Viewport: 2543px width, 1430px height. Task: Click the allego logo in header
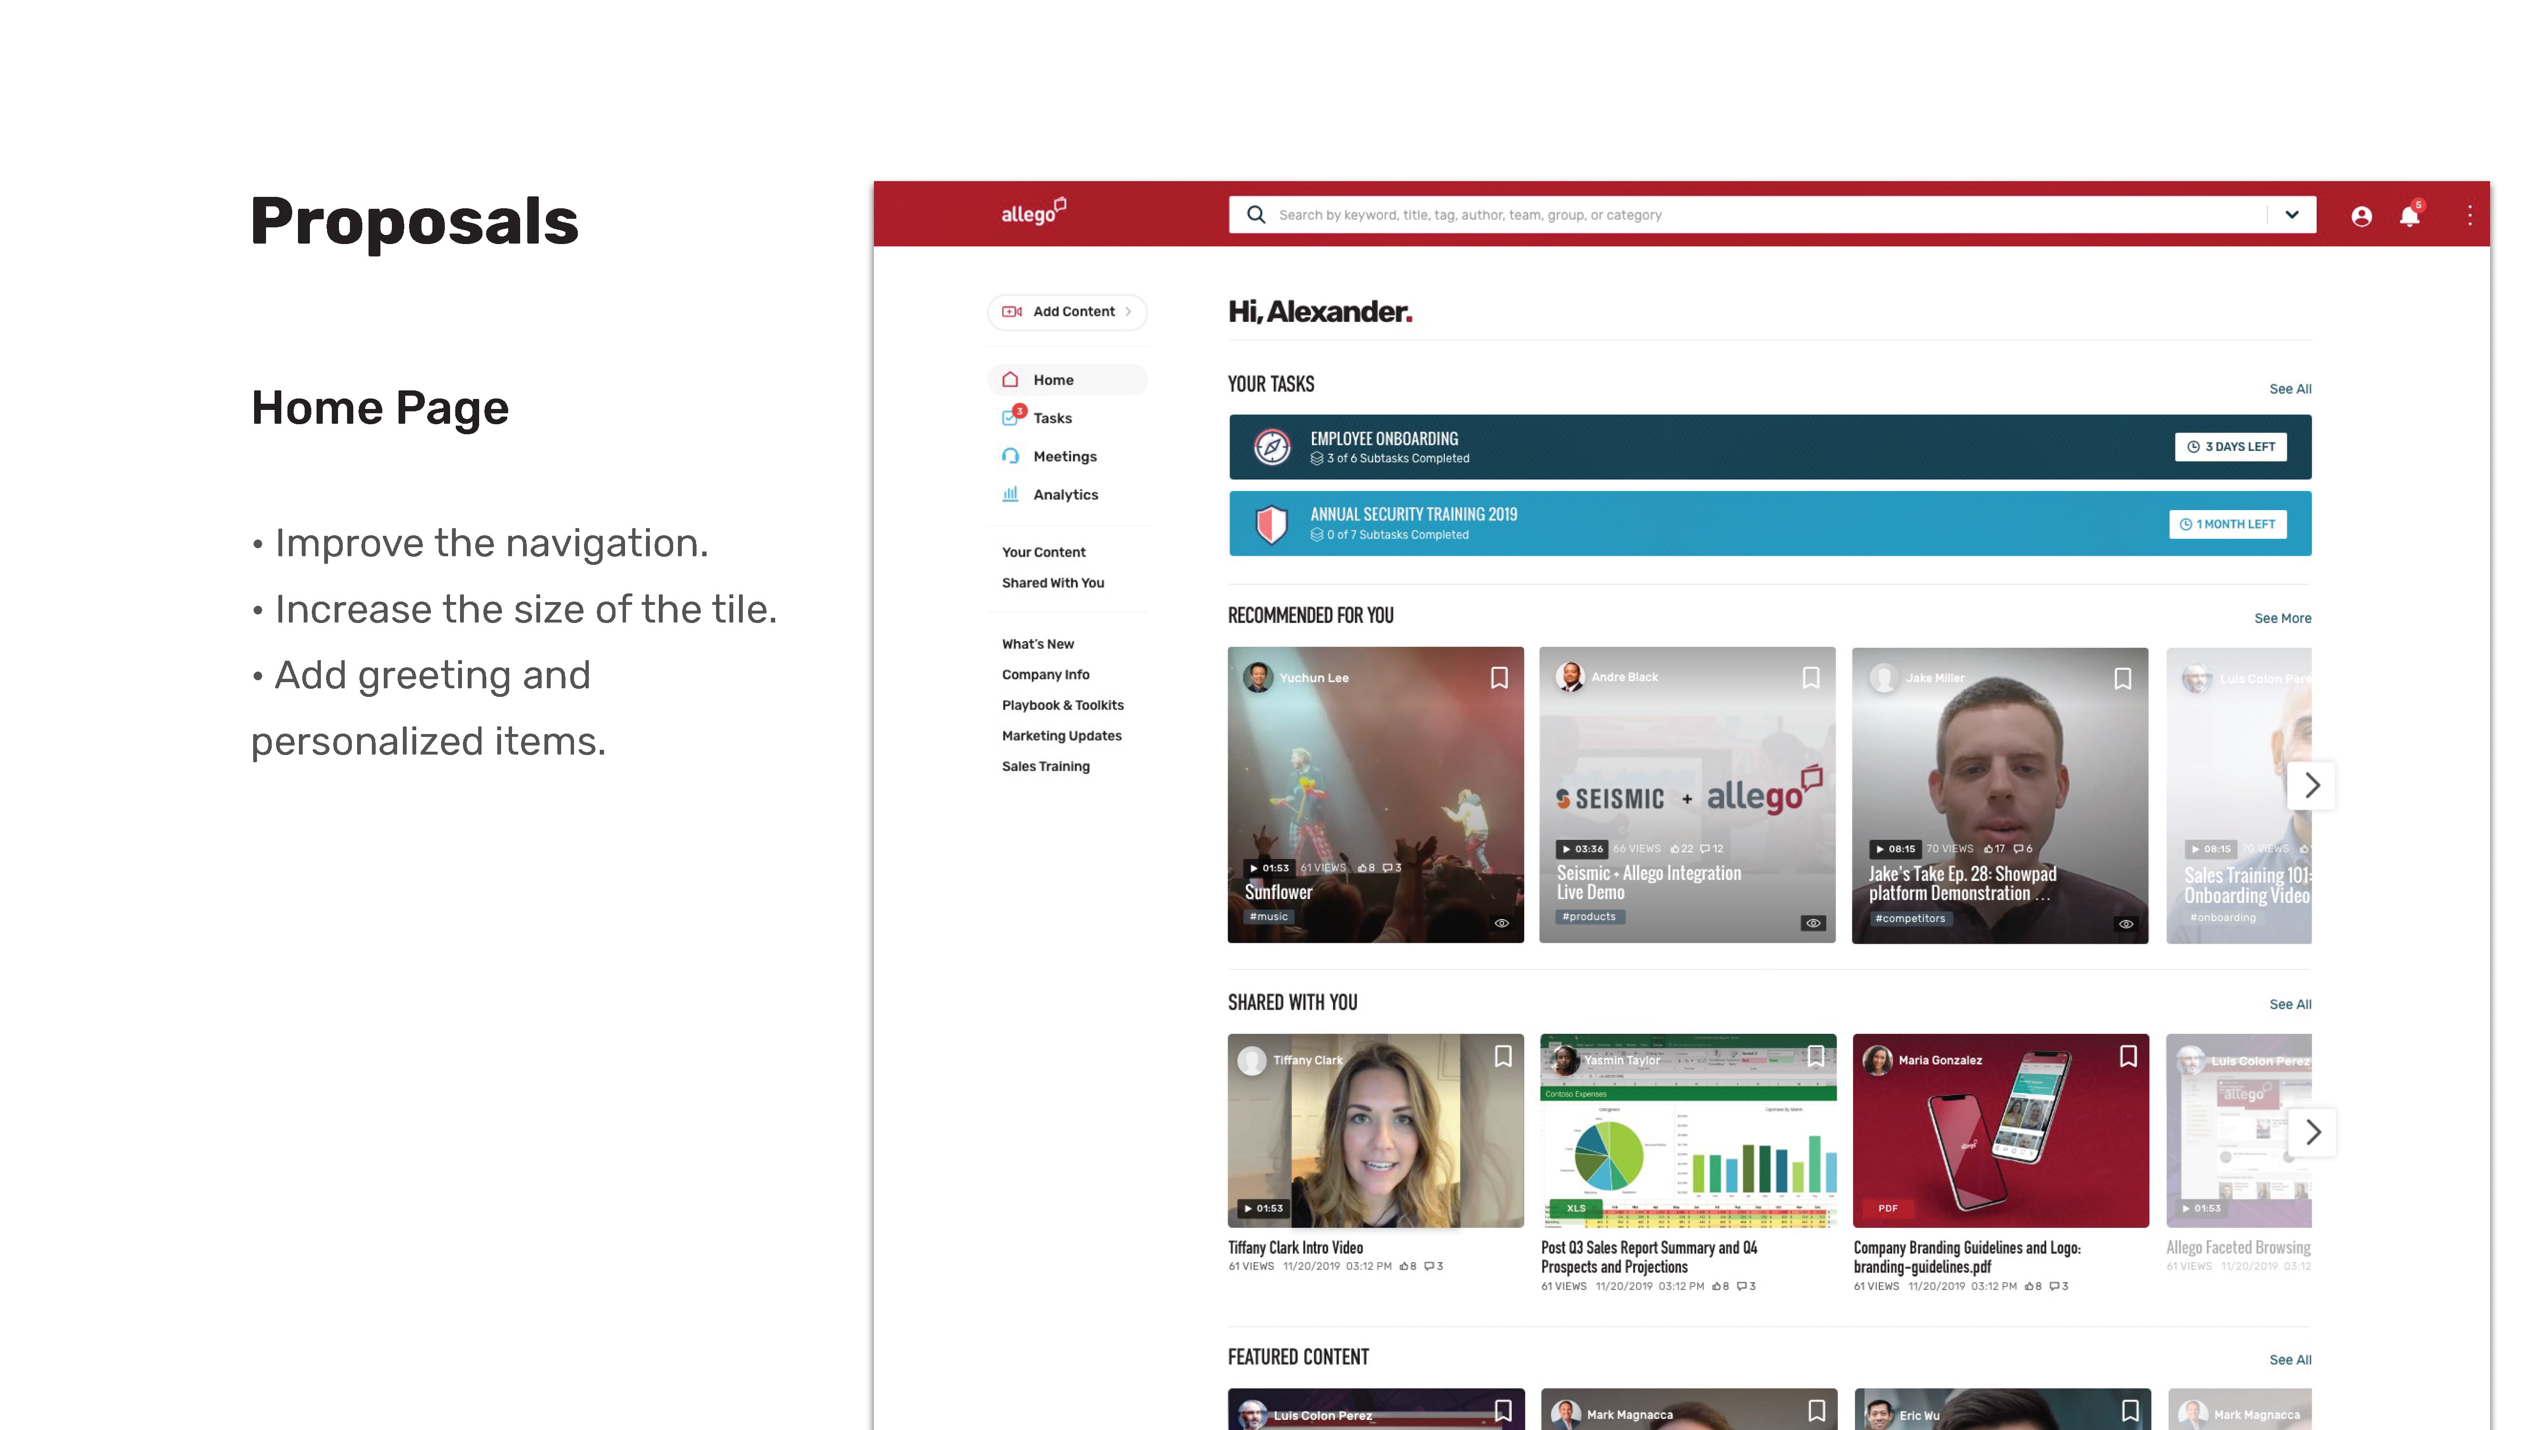pos(1033,212)
